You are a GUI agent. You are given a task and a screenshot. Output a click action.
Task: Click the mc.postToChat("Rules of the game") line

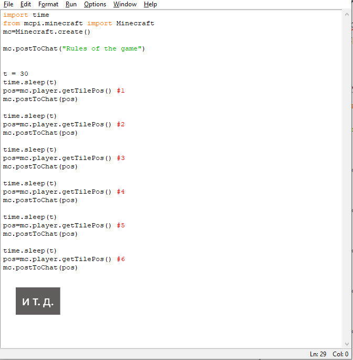point(74,48)
